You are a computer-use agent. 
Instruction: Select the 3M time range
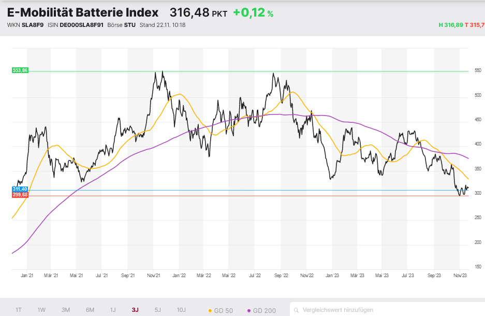(66, 310)
